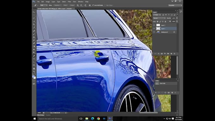This screenshot has height=121, width=215.
Task: Select the Crop tool
Action: (x=34, y=25)
